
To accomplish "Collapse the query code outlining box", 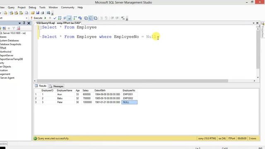I will tap(40, 28).
